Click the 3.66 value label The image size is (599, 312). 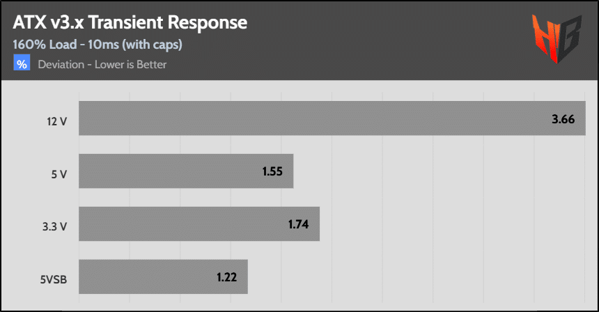[563, 119]
